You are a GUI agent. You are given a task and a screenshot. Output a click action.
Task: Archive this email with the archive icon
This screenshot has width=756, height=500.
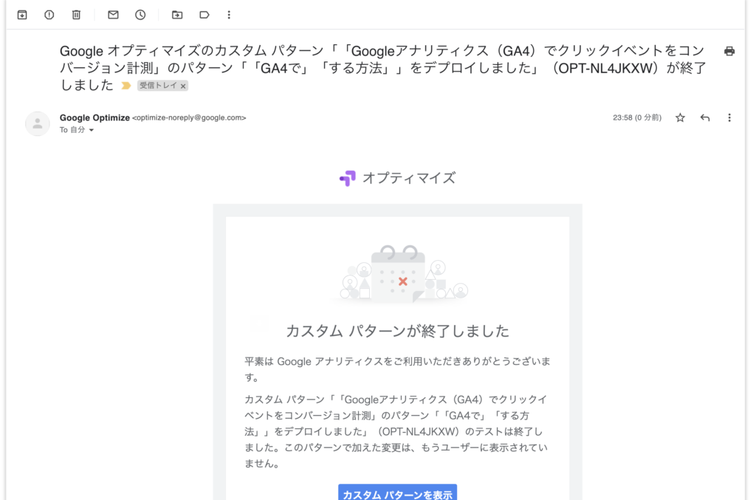(x=22, y=15)
